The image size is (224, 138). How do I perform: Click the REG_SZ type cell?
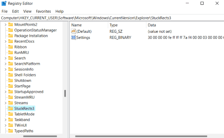pyautogui.click(x=116, y=31)
